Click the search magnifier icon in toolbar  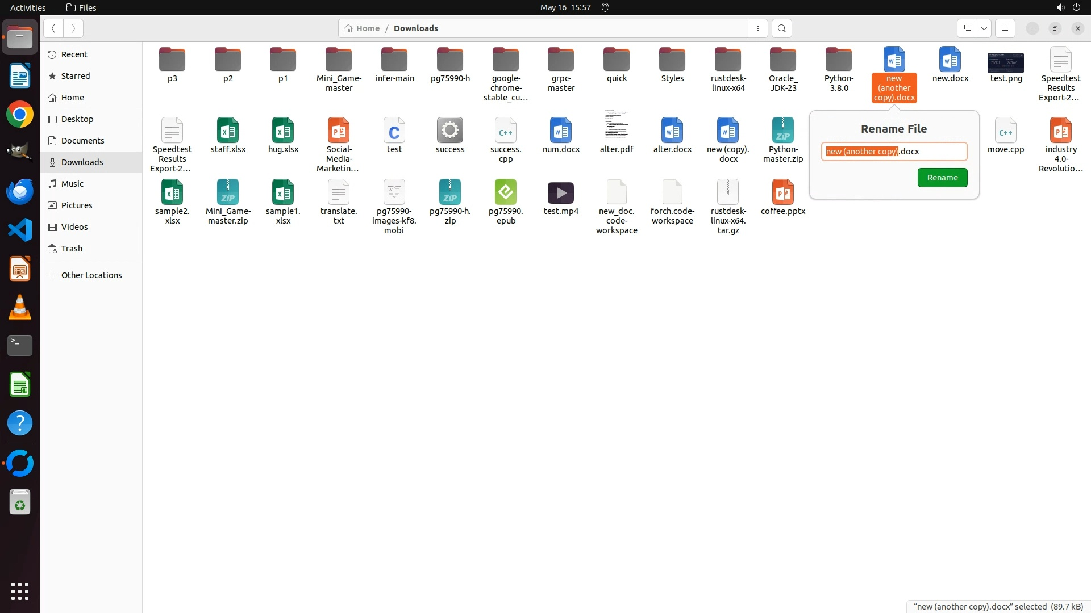click(781, 28)
